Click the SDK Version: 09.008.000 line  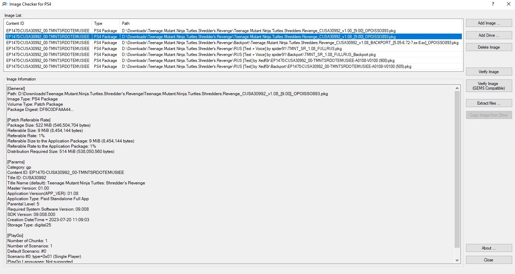click(31, 215)
